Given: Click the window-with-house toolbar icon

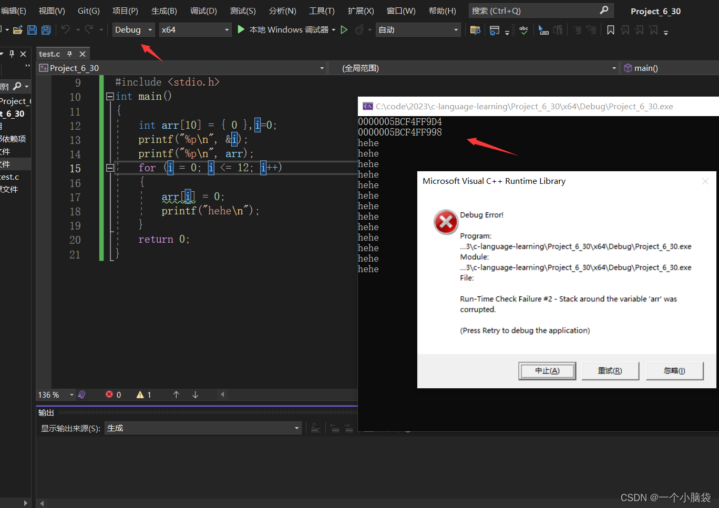Looking at the screenshot, I should [494, 30].
